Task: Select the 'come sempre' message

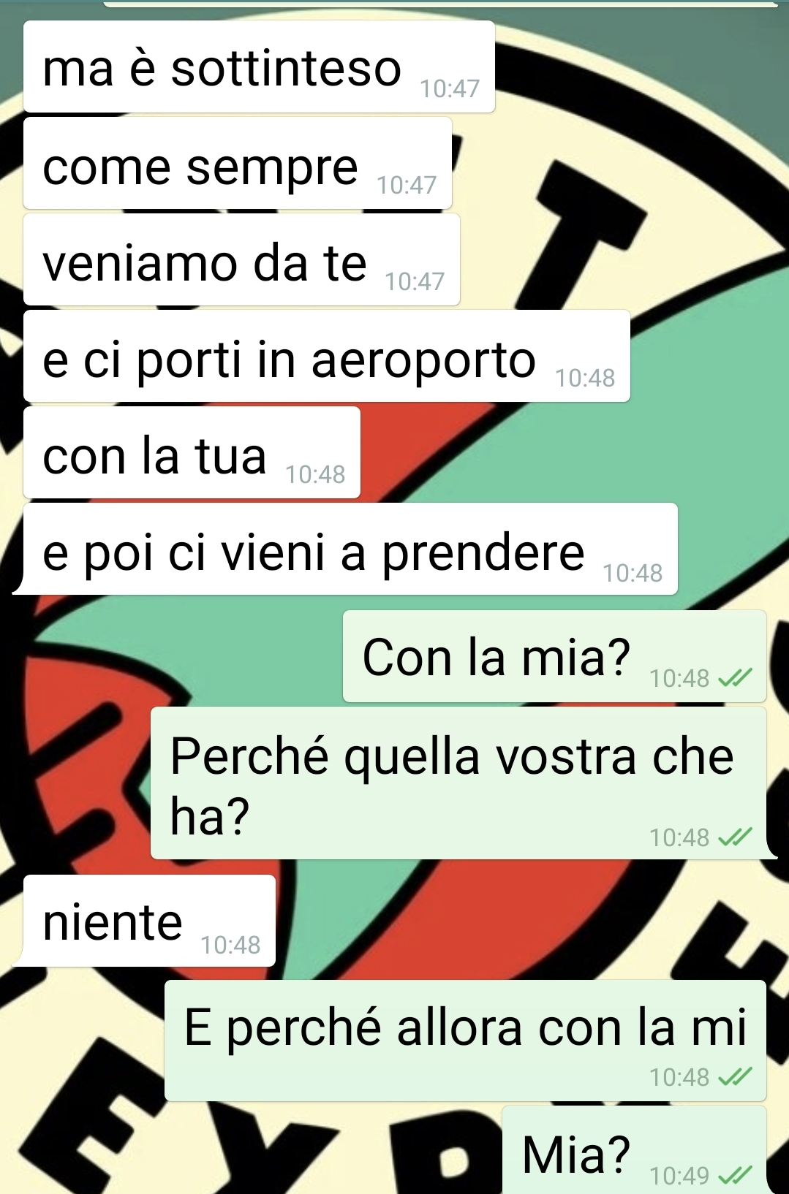Action: [238, 163]
